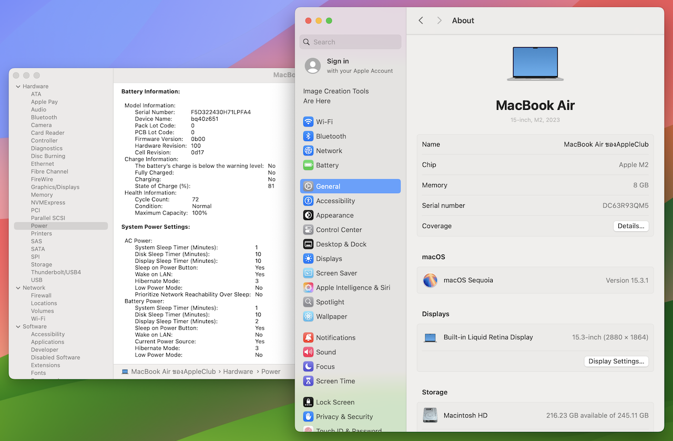Screen dimensions: 673x441
Task: Open Control Center settings
Action: tap(350, 230)
